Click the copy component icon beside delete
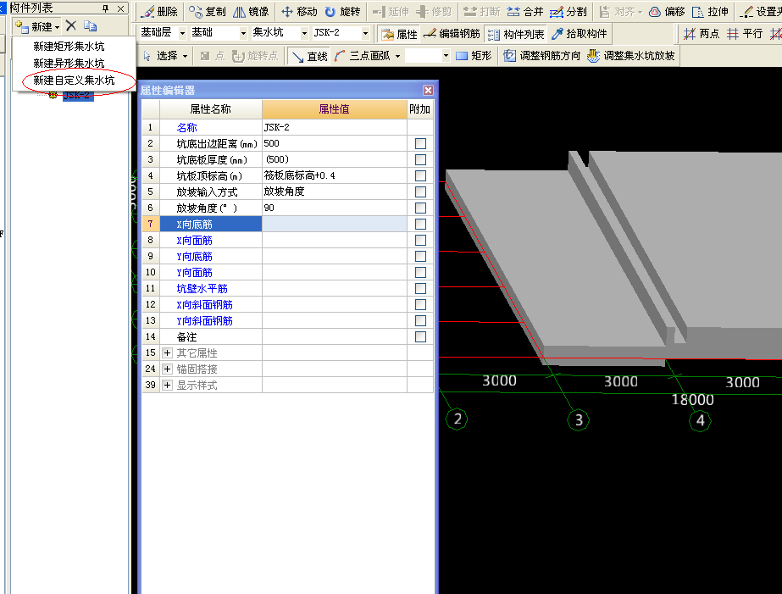Screen dimensions: 782x594 90,26
